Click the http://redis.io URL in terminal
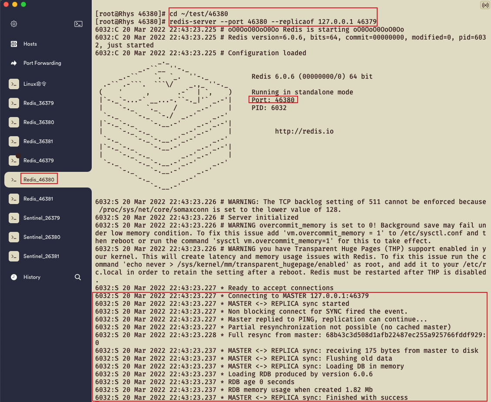 [304, 131]
